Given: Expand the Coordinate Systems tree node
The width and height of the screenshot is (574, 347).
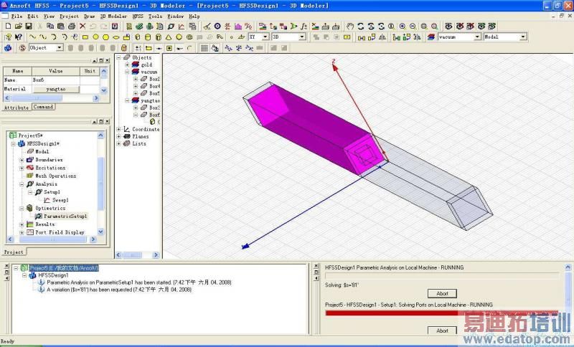Looking at the screenshot, I should 118,130.
